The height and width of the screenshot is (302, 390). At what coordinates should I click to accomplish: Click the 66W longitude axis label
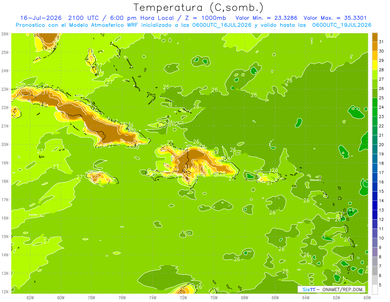click(275, 297)
